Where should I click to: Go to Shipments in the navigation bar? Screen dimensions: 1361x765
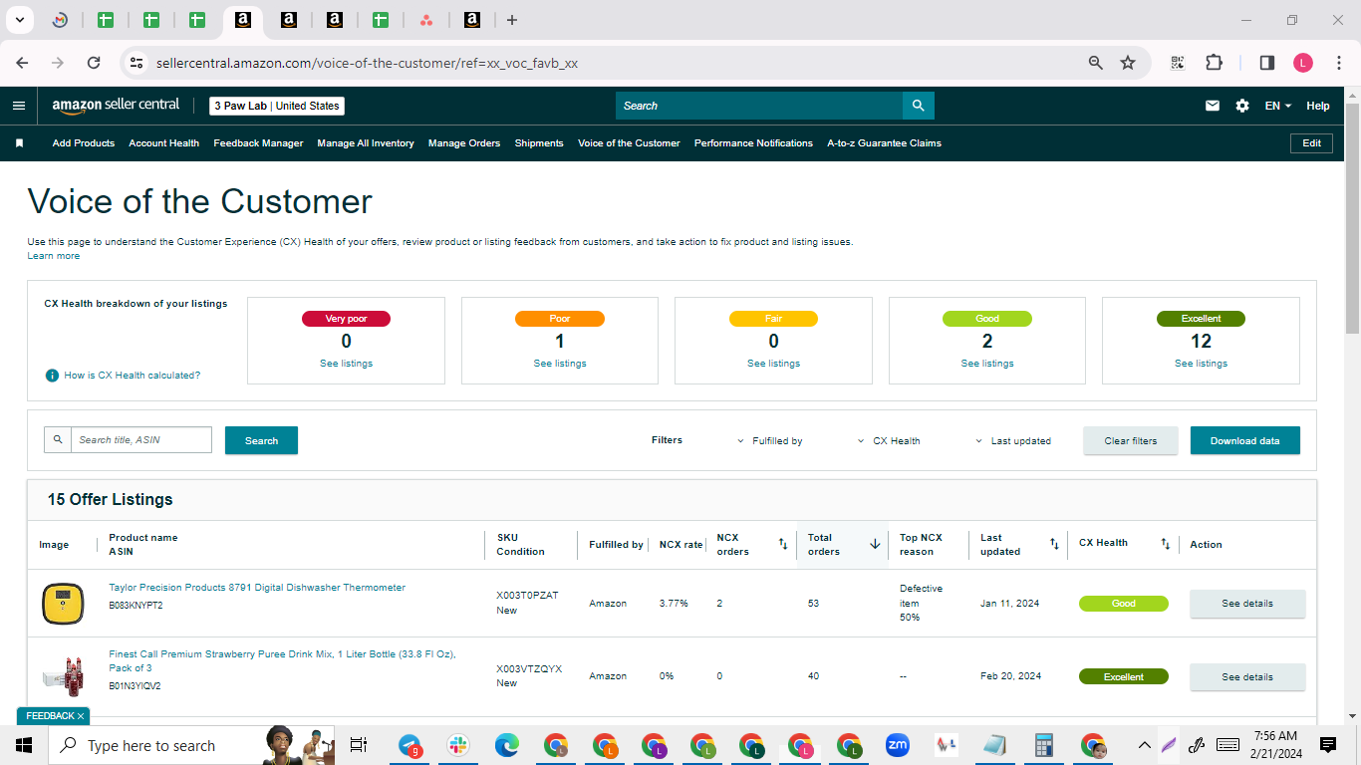coord(539,143)
